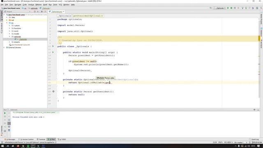Open the Tools menu
This screenshot has height=148, width=263.
point(55,5)
